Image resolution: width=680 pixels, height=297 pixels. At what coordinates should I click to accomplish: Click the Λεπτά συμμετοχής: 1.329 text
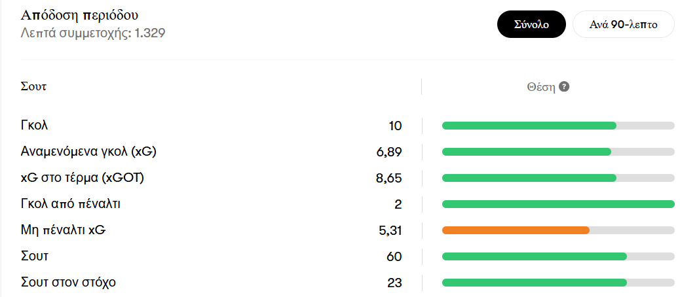(93, 33)
